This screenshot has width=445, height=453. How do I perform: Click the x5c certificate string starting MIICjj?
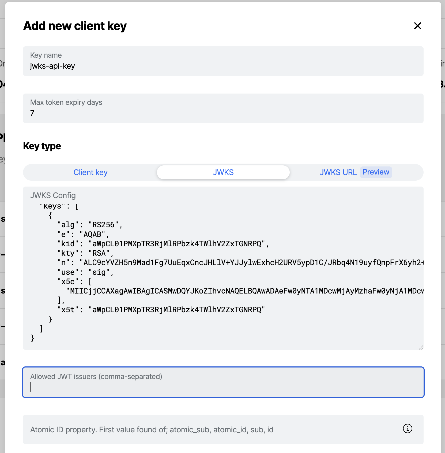[245, 291]
